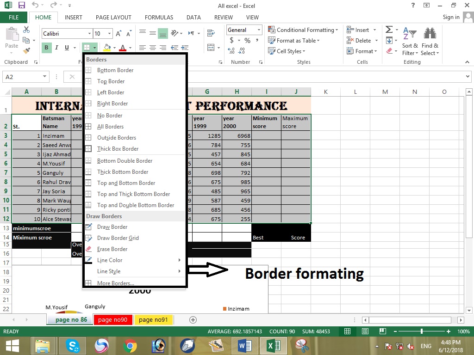Switch to the FORMULAS ribbon tab
This screenshot has height=355, width=474.
point(159,18)
